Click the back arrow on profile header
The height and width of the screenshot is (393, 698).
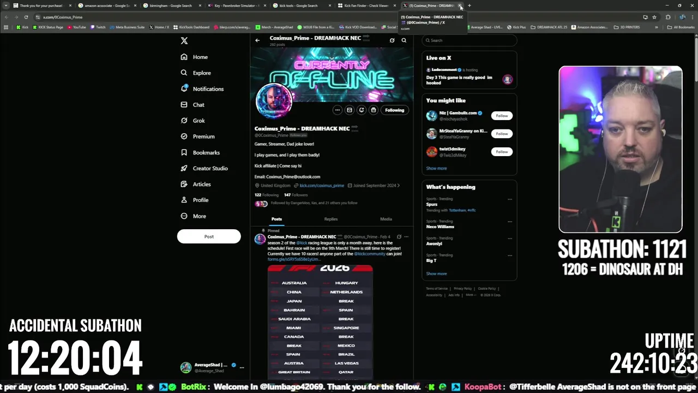coord(257,40)
